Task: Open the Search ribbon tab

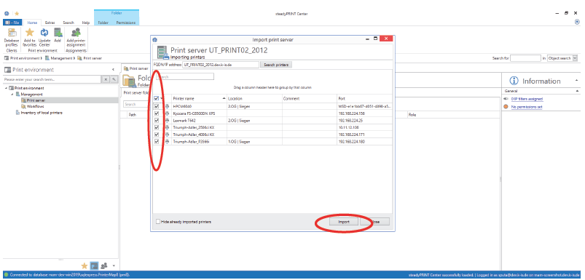Action: (x=68, y=23)
